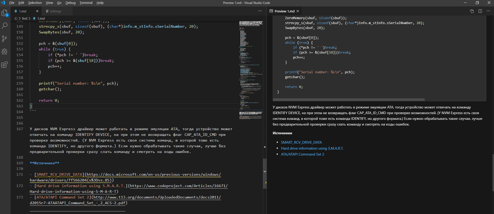The height and width of the screenshot is (214, 494).
Task: Click the SwapBytes(sbuf, 20); line in the editor
Action: [62, 32]
